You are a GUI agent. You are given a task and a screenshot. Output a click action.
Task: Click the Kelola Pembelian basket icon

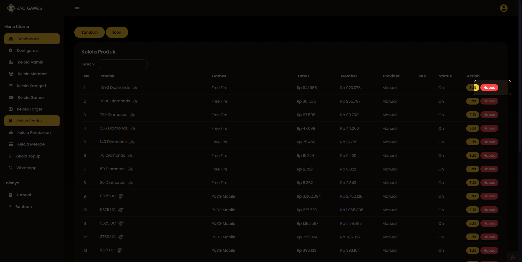[11, 132]
